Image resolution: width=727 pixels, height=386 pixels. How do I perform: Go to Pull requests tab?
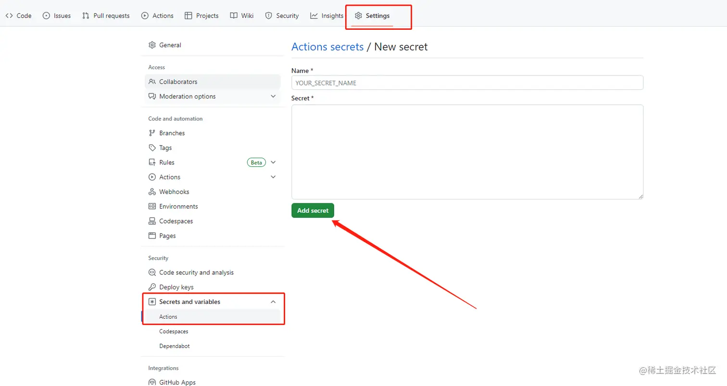[x=106, y=15]
